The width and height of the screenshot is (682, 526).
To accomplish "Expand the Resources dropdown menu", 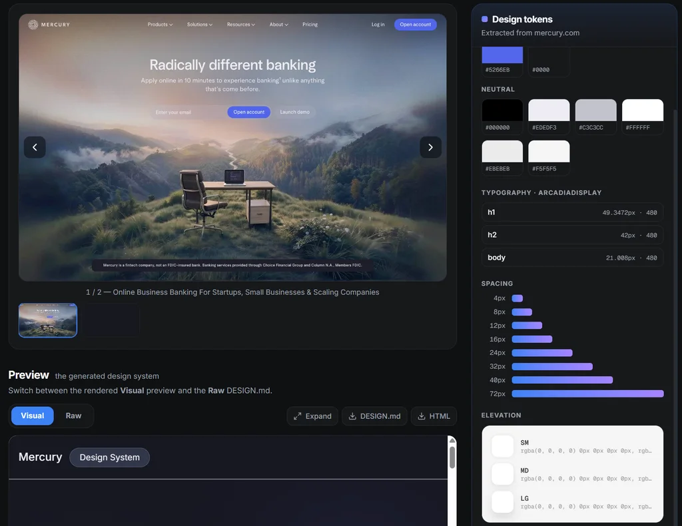I will (x=241, y=25).
